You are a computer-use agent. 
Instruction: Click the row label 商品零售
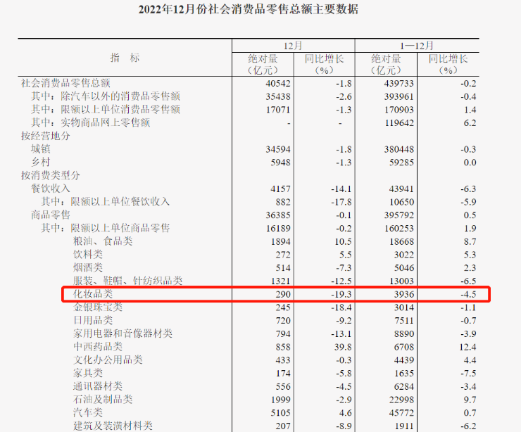tap(51, 215)
